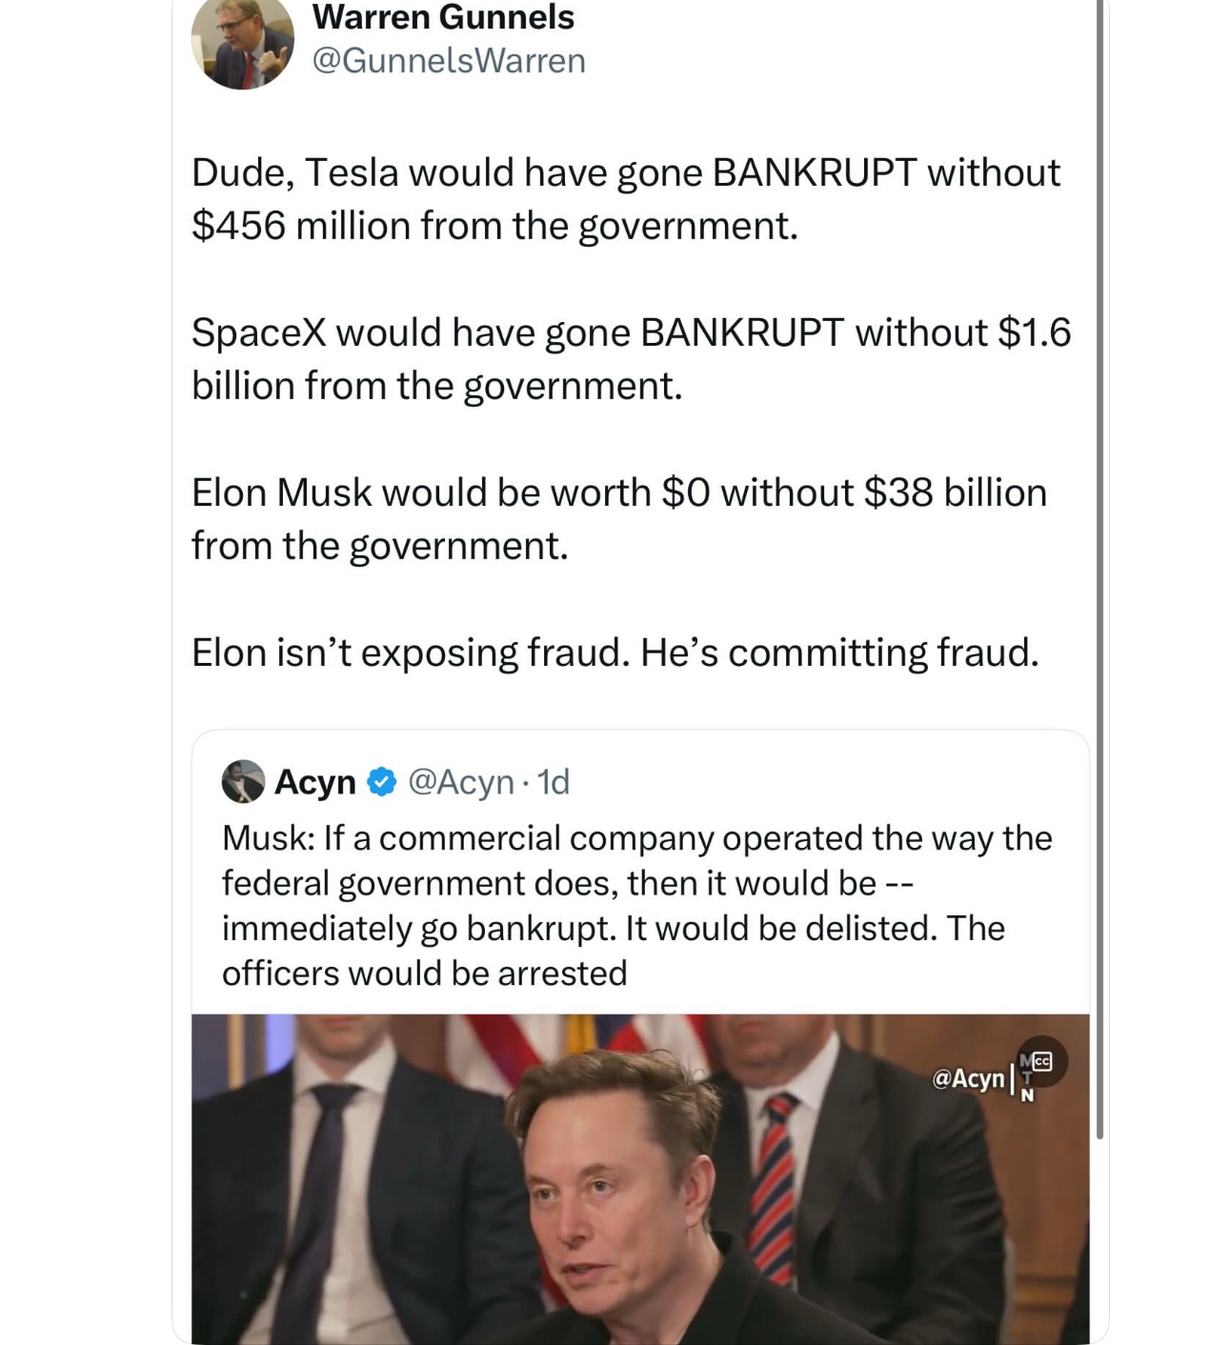The image size is (1229, 1345).
Task: Visit the @GunnelsWarren handle link
Action: click(x=449, y=61)
